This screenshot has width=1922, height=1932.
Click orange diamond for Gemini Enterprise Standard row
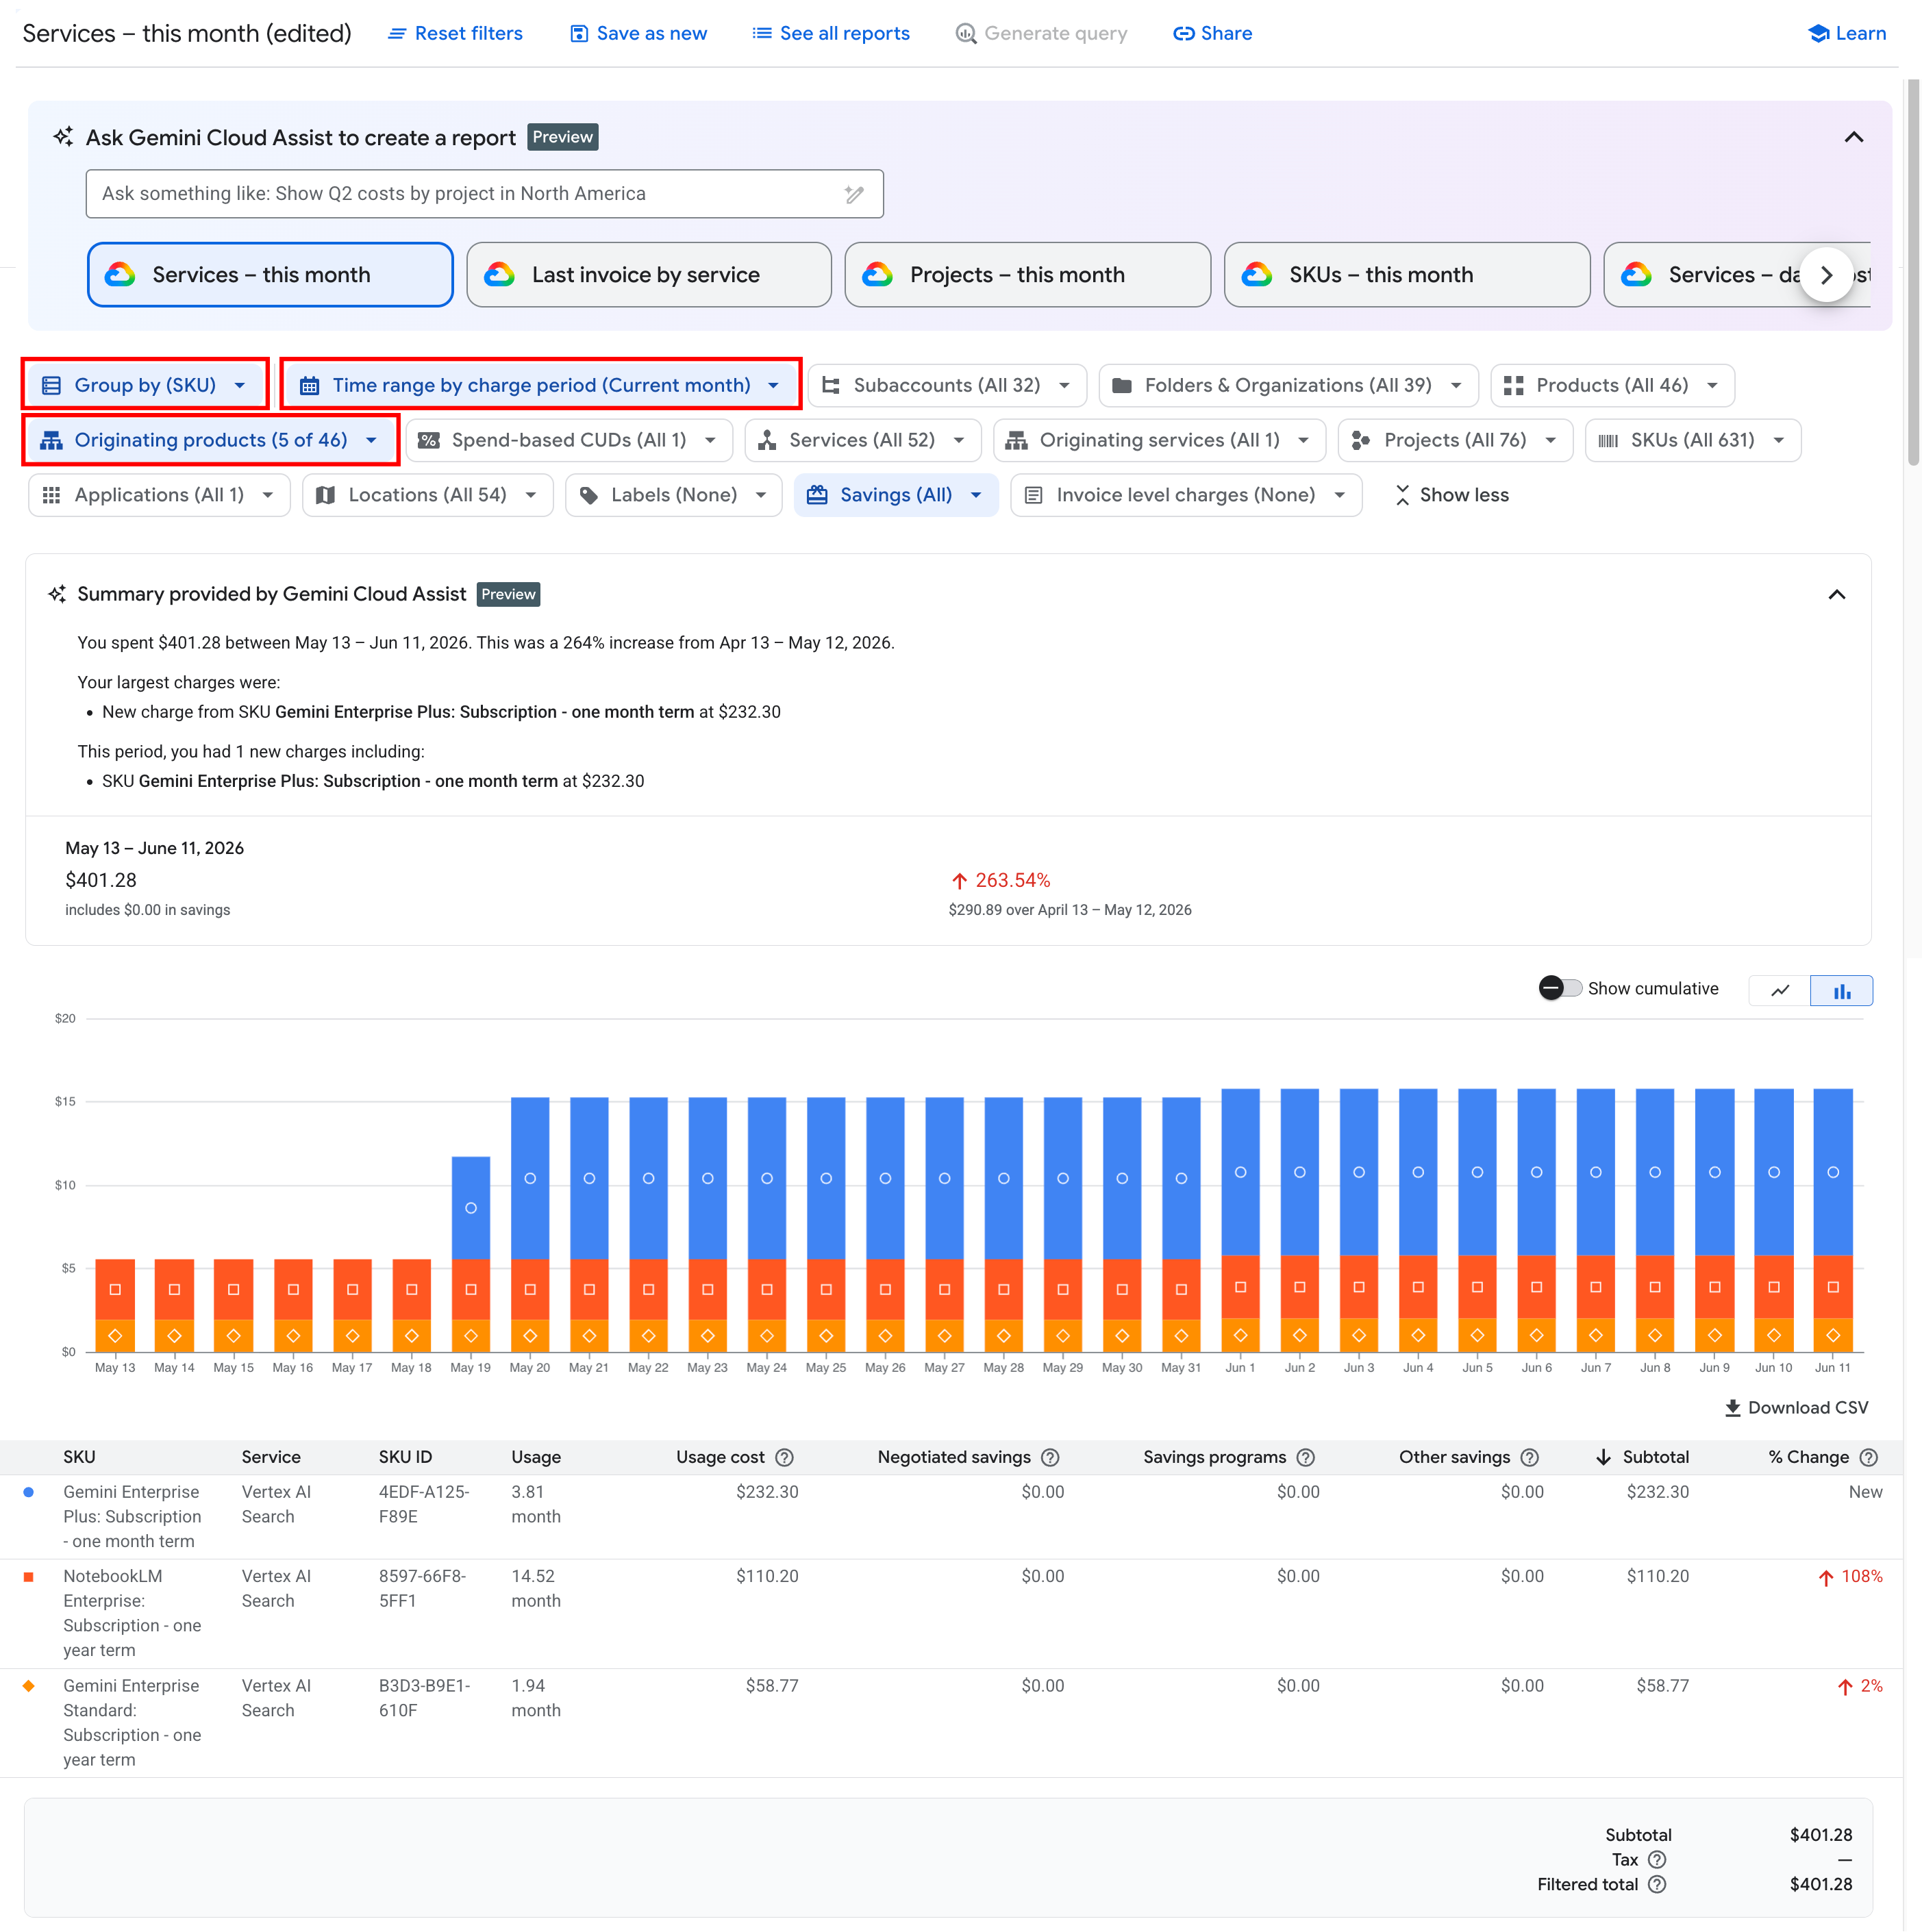click(29, 1686)
